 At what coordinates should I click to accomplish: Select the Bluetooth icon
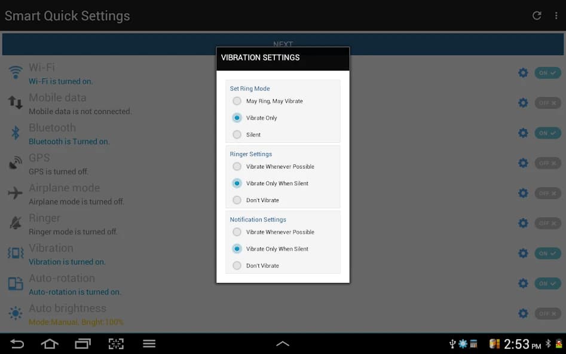[14, 132]
